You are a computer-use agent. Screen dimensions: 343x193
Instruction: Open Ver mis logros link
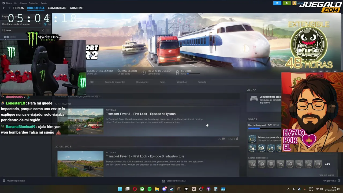coord(327,175)
